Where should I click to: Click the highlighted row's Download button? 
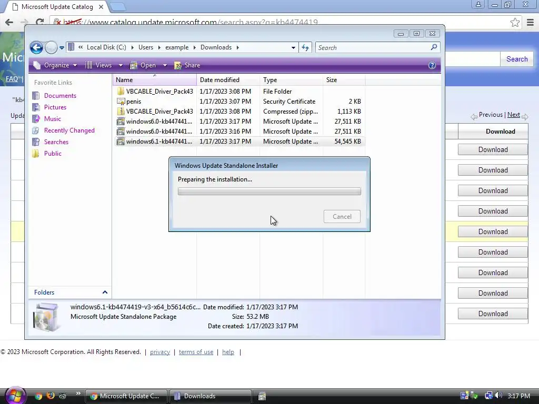(x=493, y=231)
